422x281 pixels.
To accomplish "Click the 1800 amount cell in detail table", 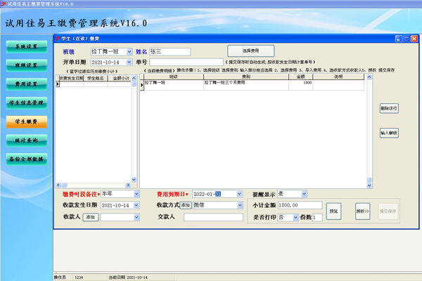I will 300,85.
